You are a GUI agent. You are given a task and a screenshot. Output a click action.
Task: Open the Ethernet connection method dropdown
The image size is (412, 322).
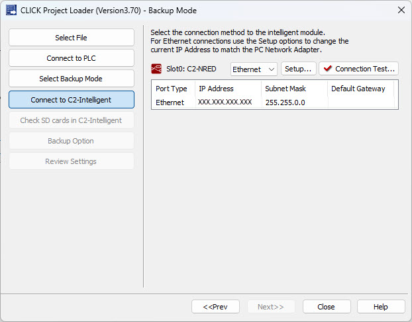[254, 69]
